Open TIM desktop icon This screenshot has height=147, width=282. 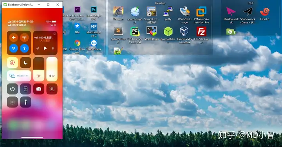coord(77,29)
